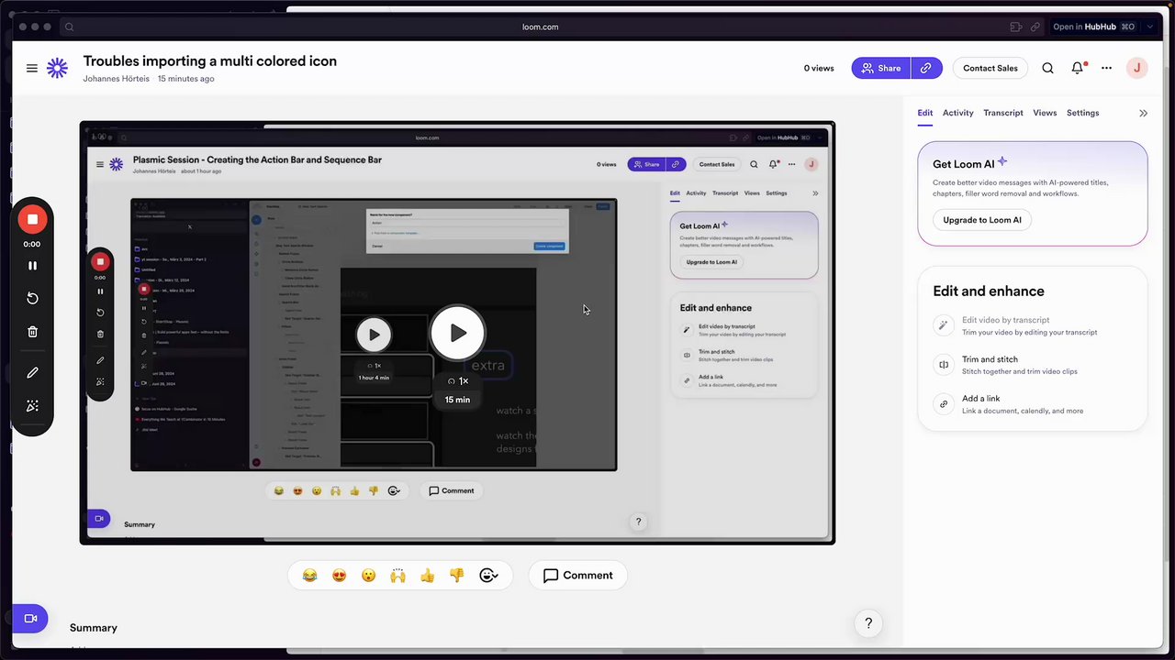Image resolution: width=1175 pixels, height=660 pixels.
Task: React with the raised hands emoji below the main video
Action: (x=397, y=576)
